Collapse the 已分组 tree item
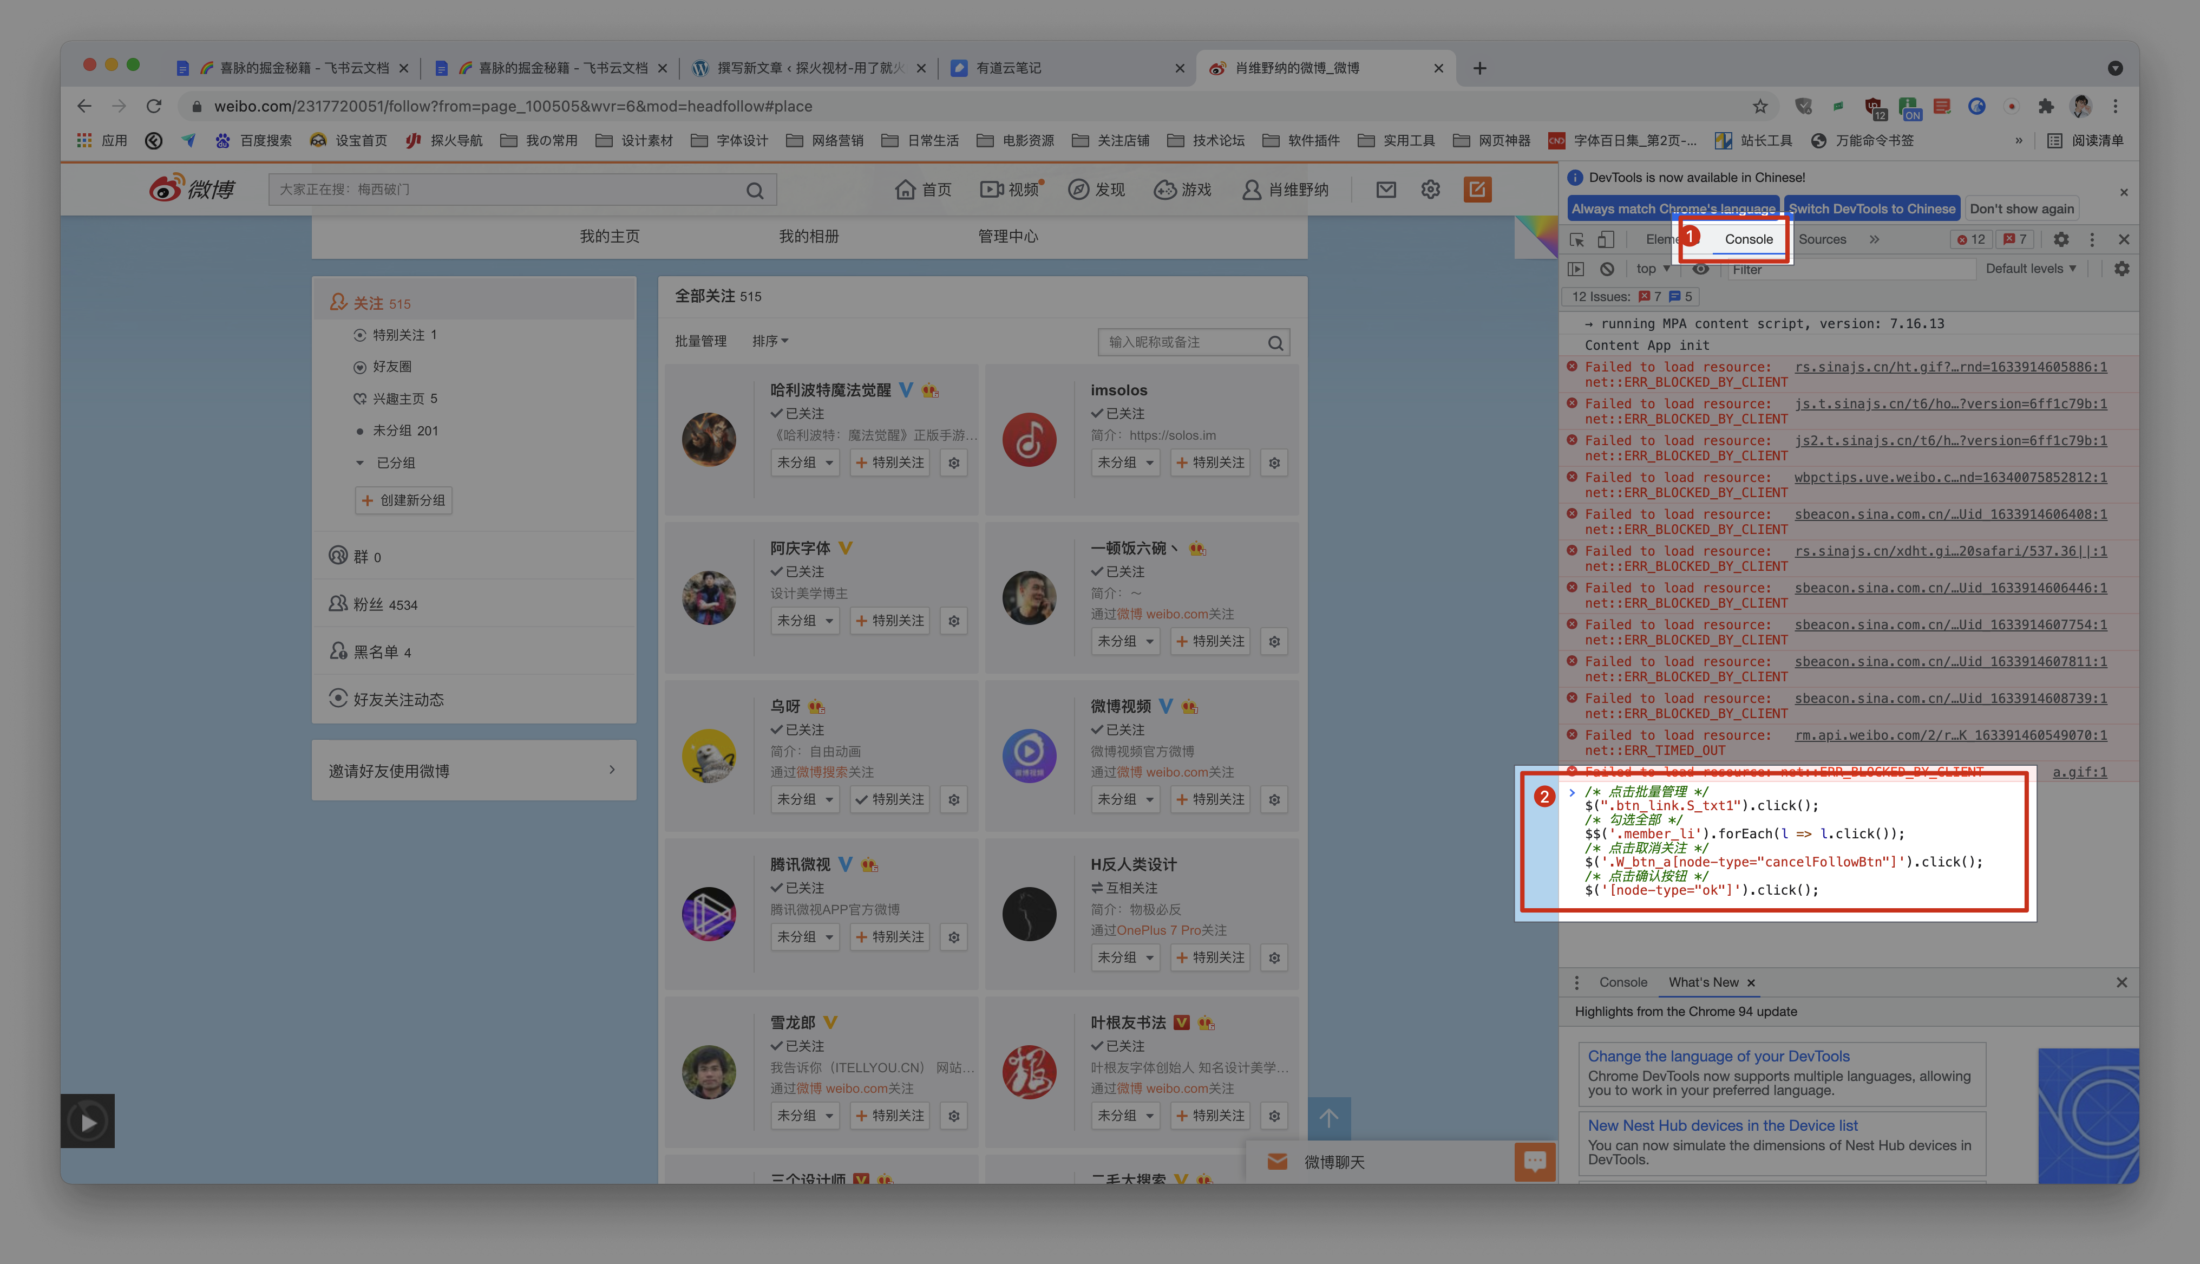Image resolution: width=2200 pixels, height=1264 pixels. point(360,462)
